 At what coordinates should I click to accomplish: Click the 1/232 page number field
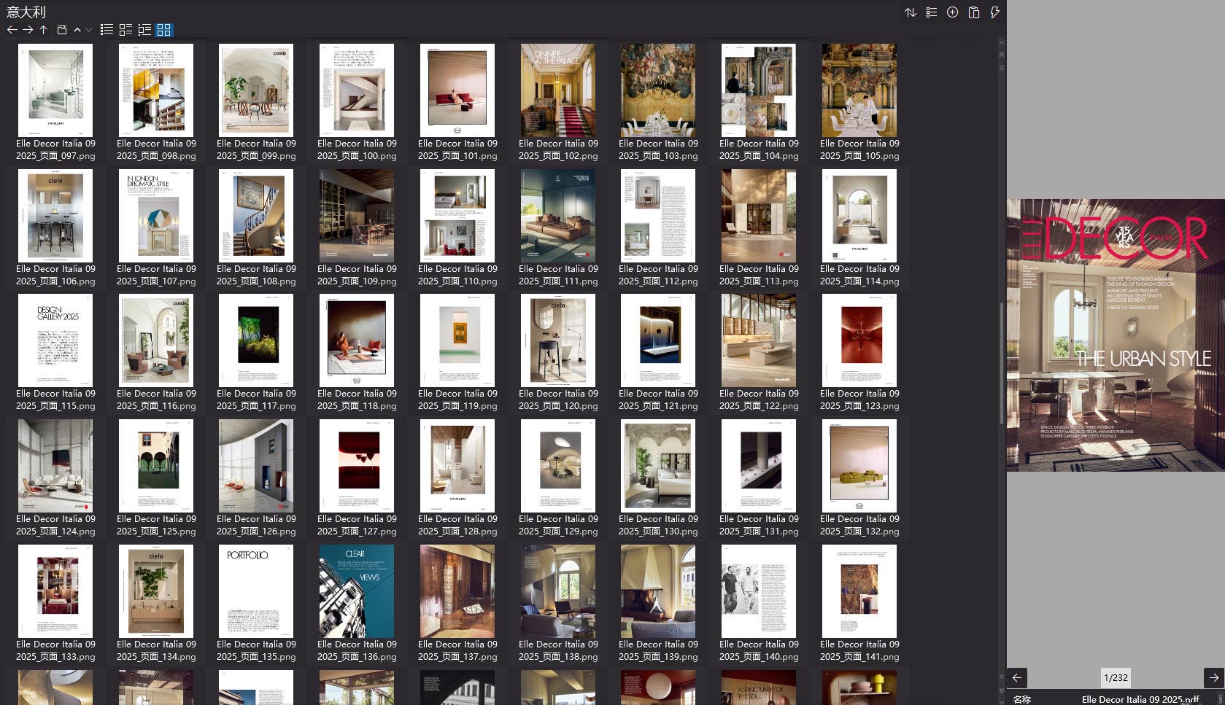point(1116,677)
